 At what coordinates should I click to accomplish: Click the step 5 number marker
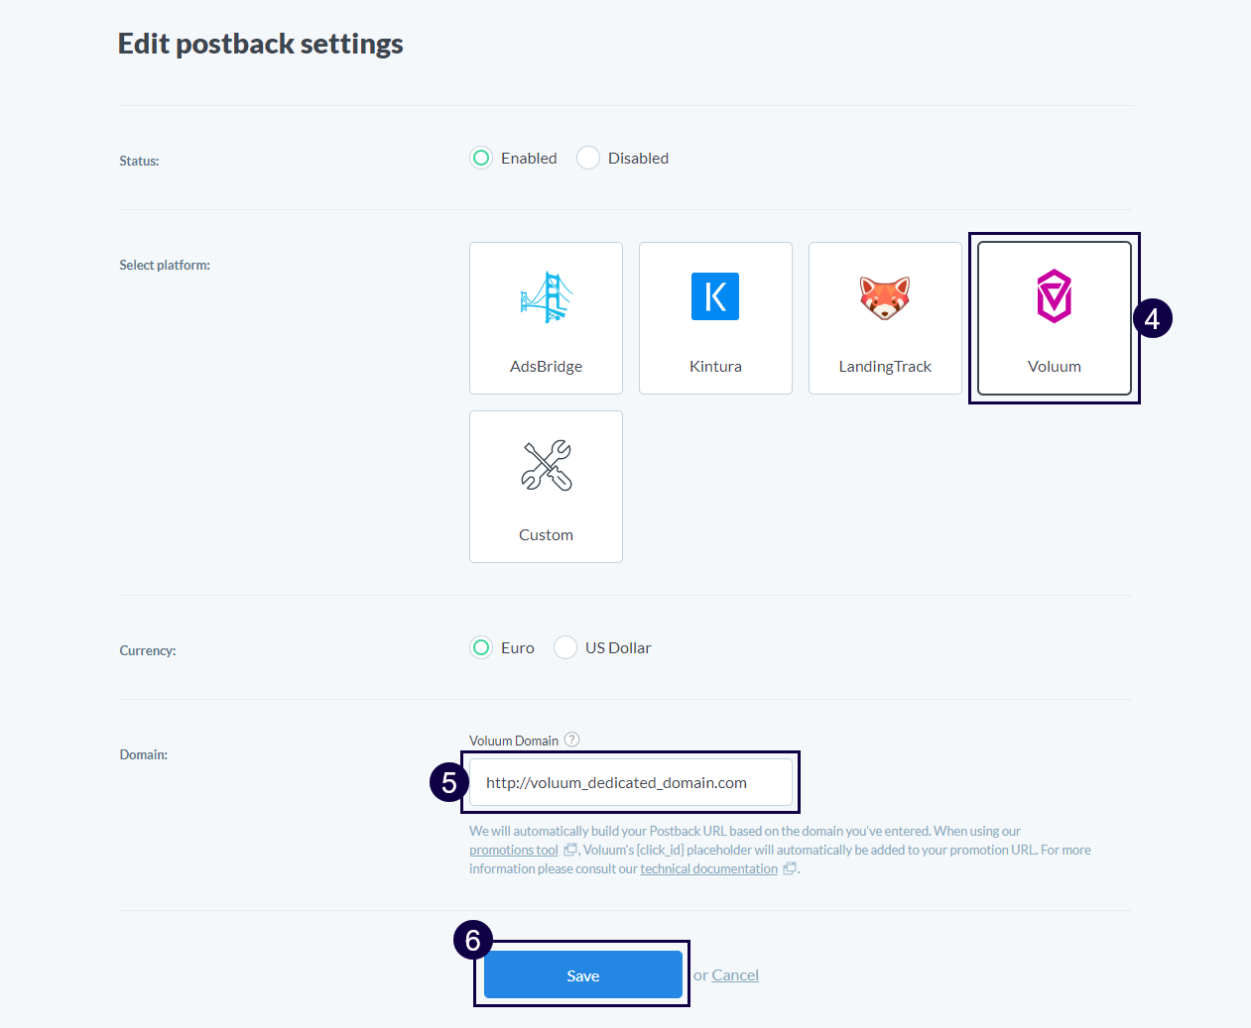point(448,782)
